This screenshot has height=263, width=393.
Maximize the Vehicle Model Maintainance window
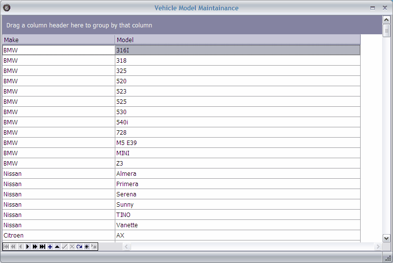(373, 8)
